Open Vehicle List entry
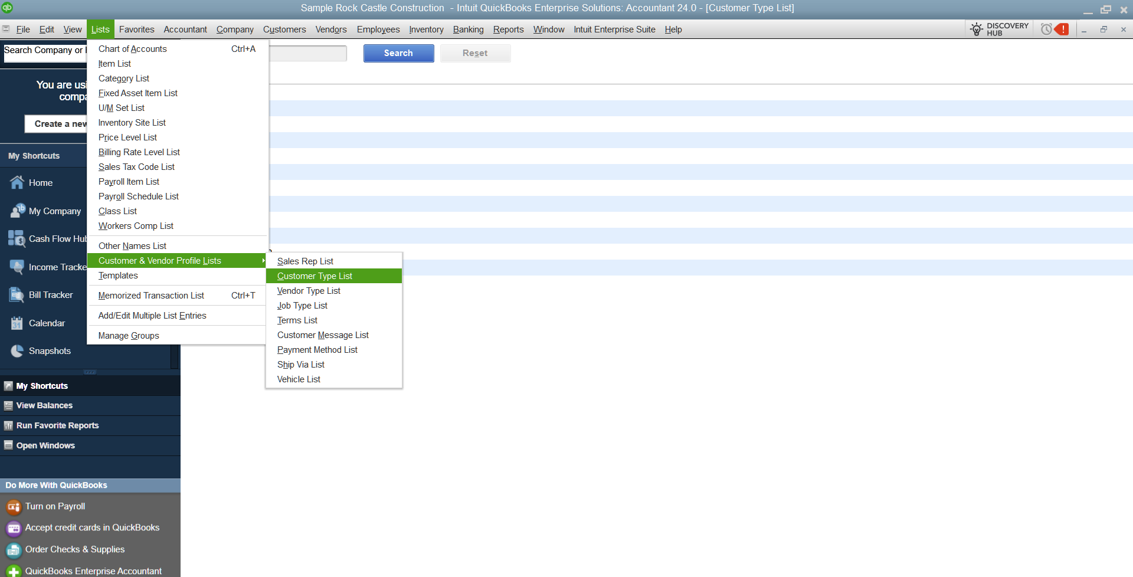The height and width of the screenshot is (577, 1133). tap(334, 379)
